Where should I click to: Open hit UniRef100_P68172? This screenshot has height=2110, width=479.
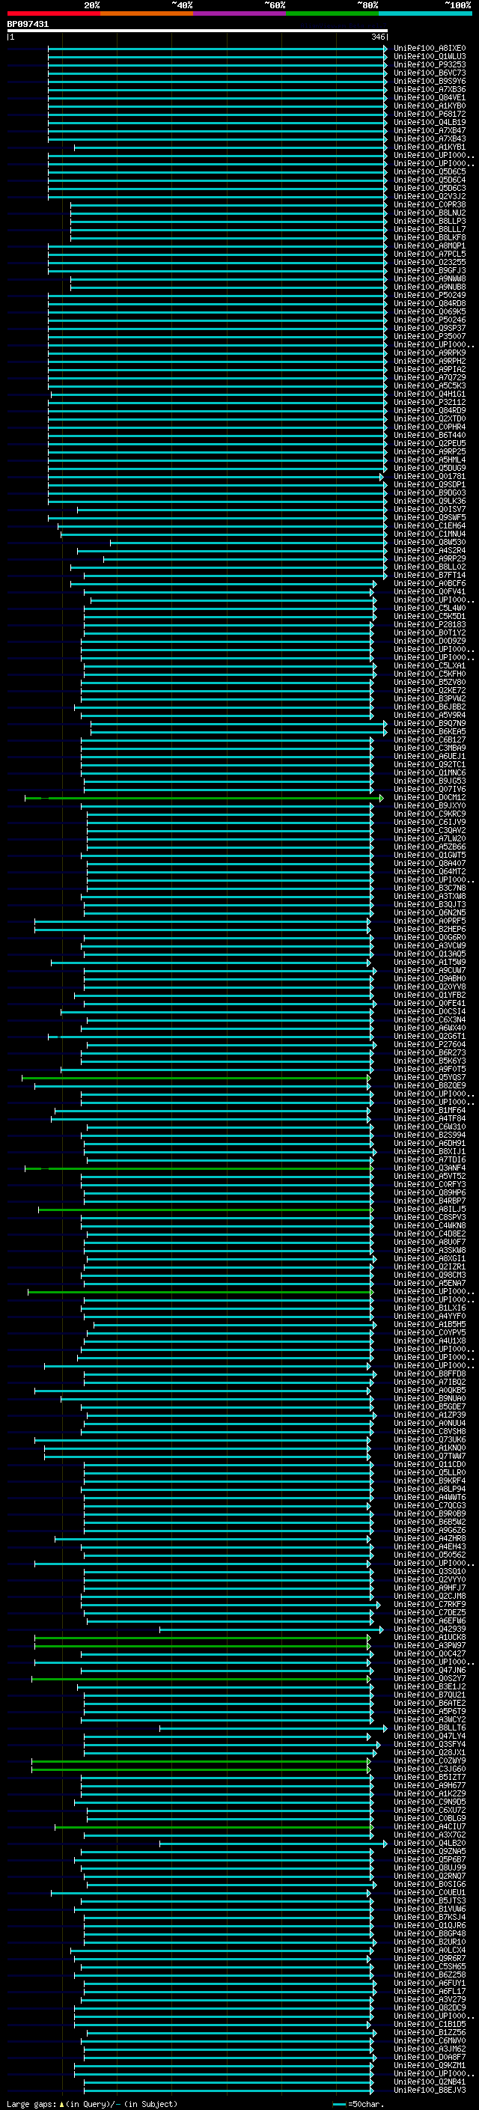coord(429,114)
